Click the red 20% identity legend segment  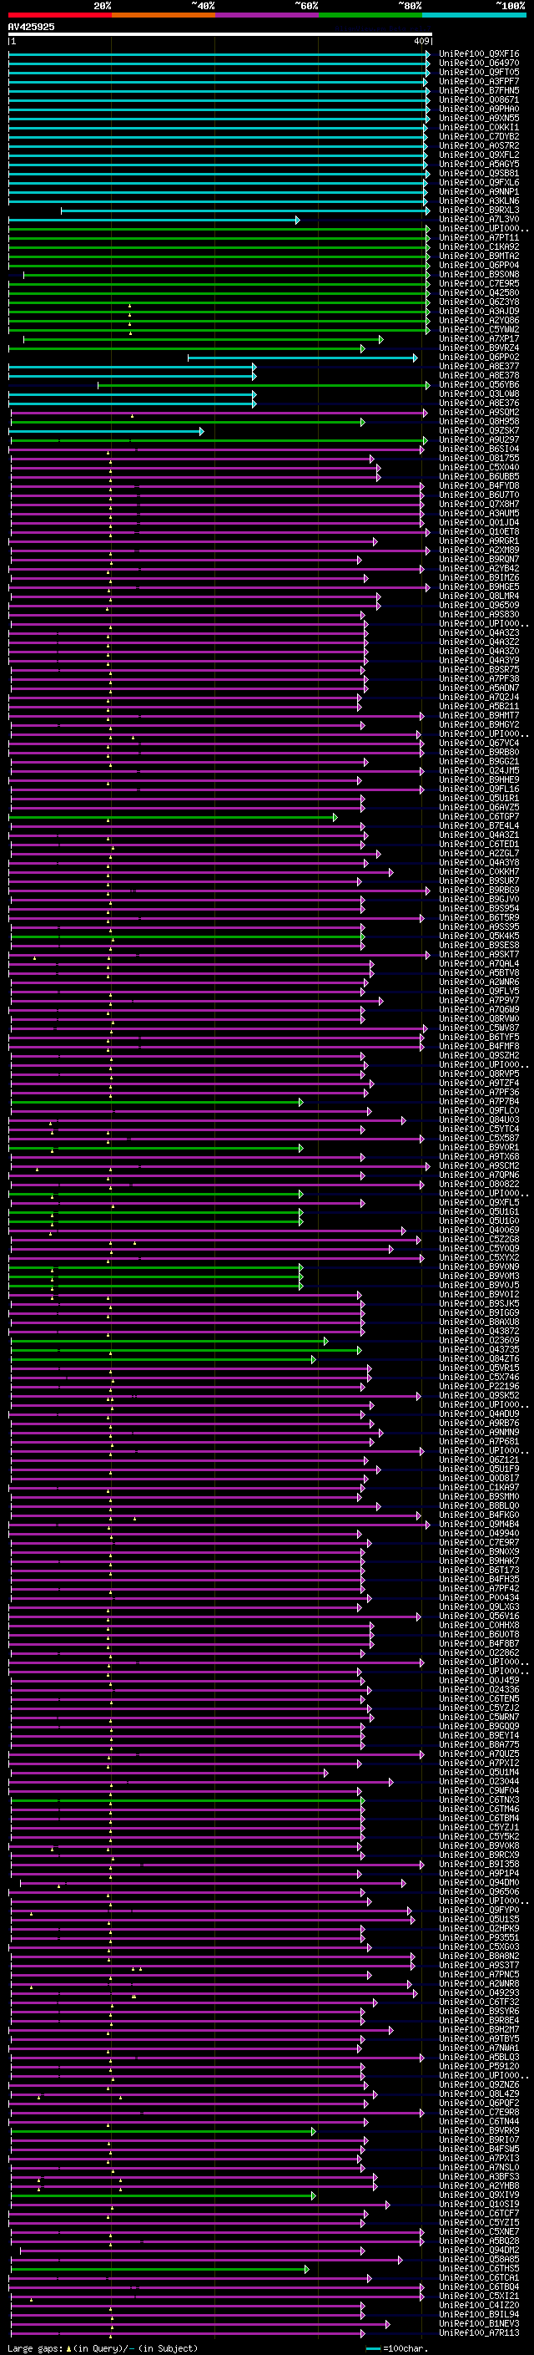coord(59,15)
